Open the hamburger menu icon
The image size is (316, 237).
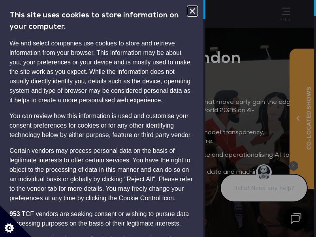286,11
